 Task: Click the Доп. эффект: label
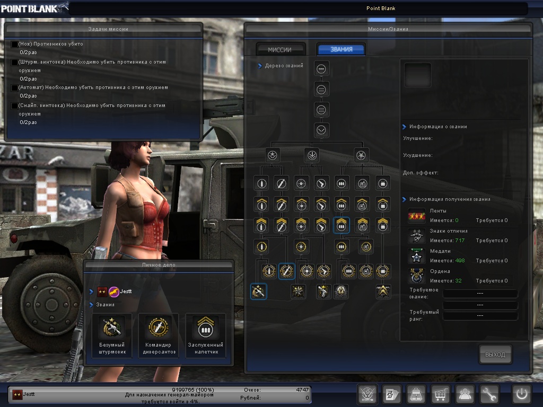[x=421, y=173]
